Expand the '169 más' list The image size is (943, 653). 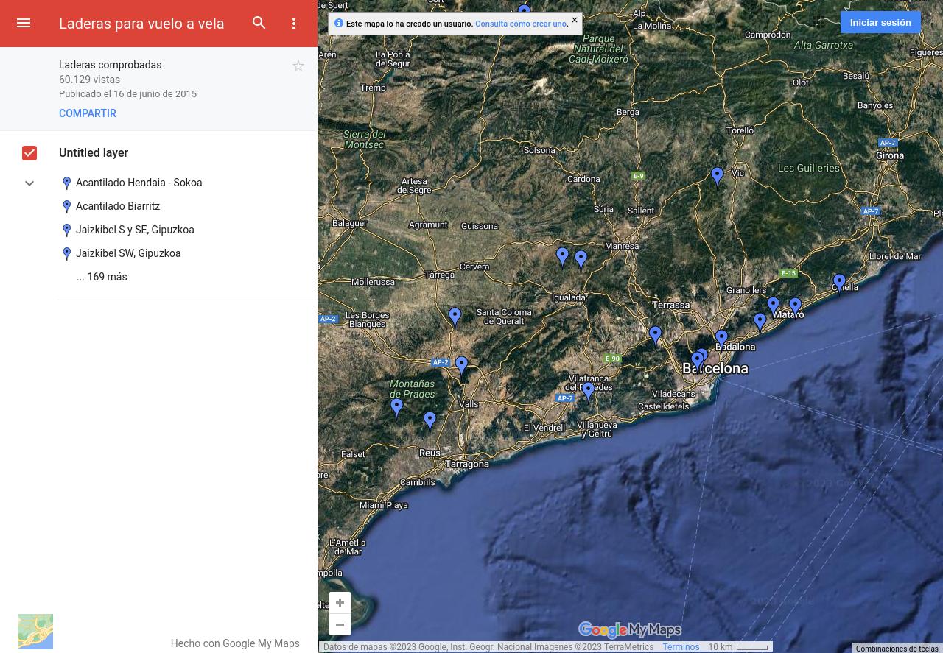click(x=102, y=277)
